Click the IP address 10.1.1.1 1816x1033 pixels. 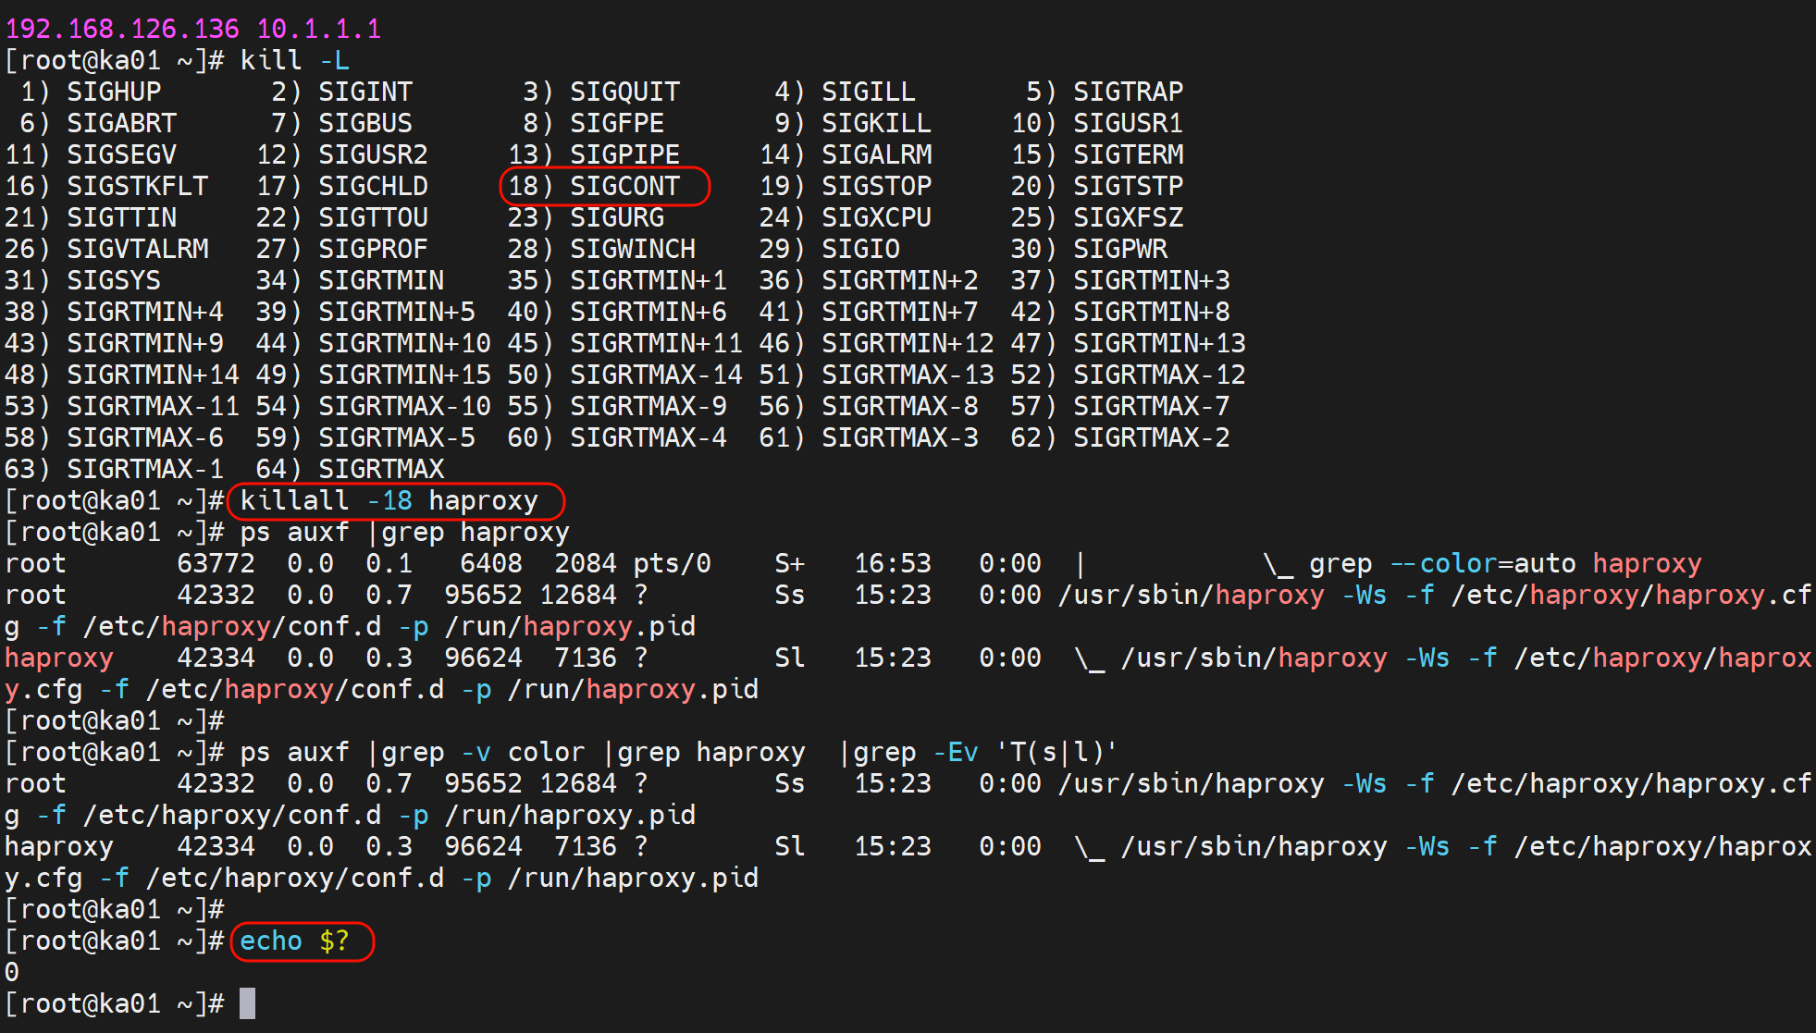318,29
